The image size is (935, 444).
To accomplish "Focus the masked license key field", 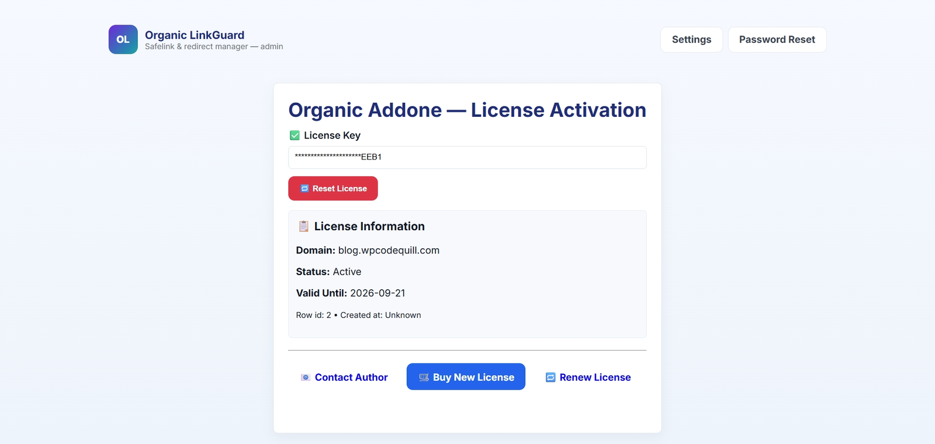I will pos(467,157).
